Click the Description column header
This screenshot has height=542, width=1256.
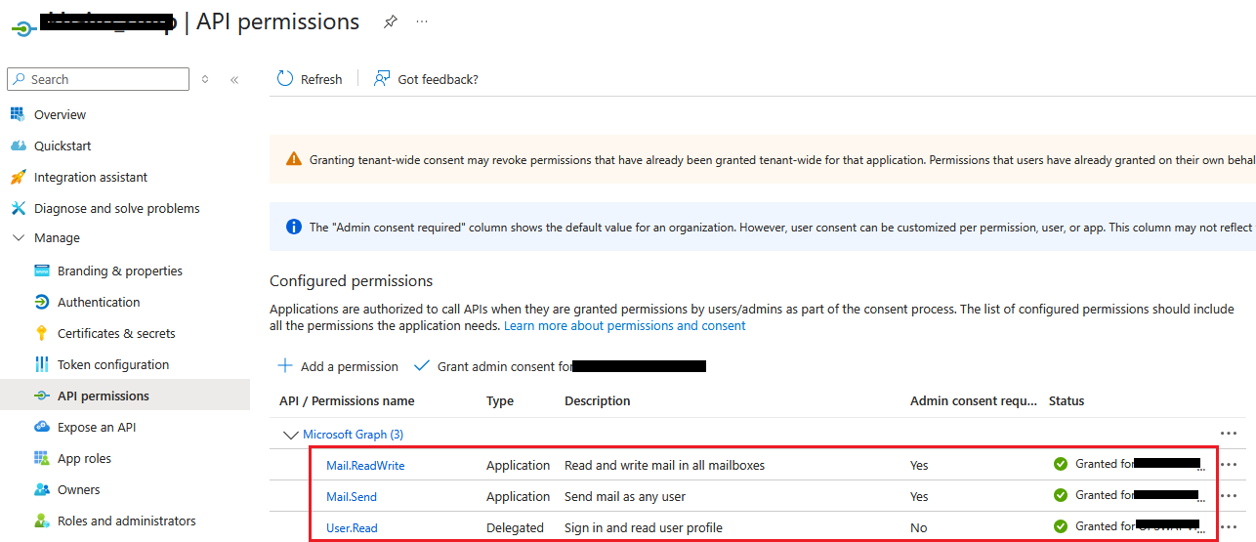point(598,401)
